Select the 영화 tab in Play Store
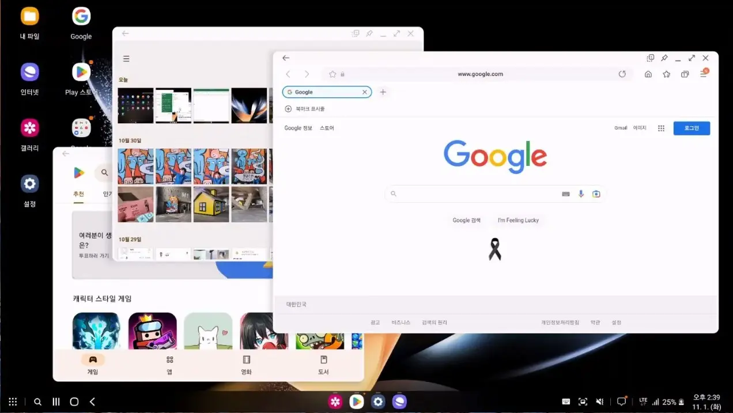 246,365
